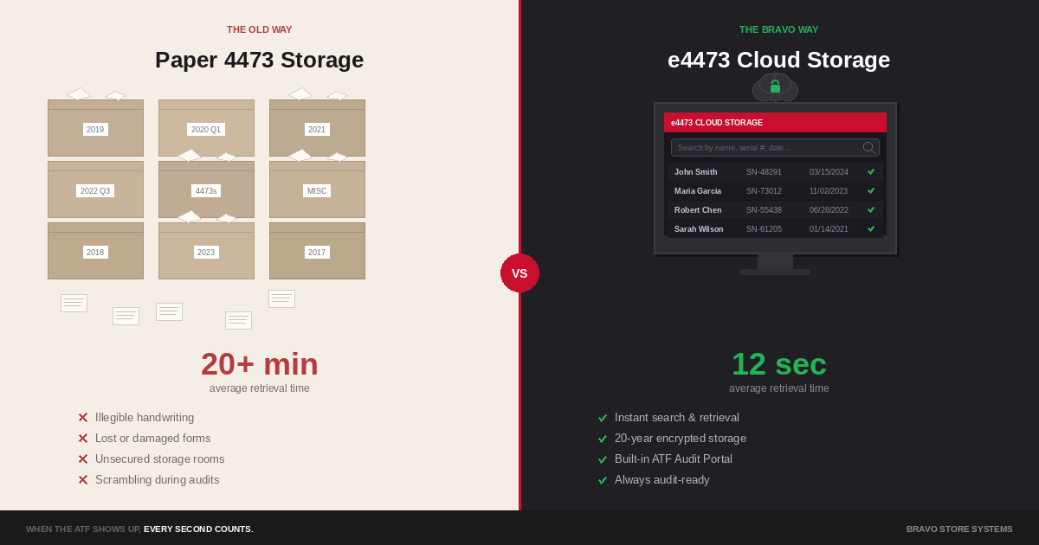The width and height of the screenshot is (1039, 545).
Task: Click the green lock cloud icon
Action: 775,87
